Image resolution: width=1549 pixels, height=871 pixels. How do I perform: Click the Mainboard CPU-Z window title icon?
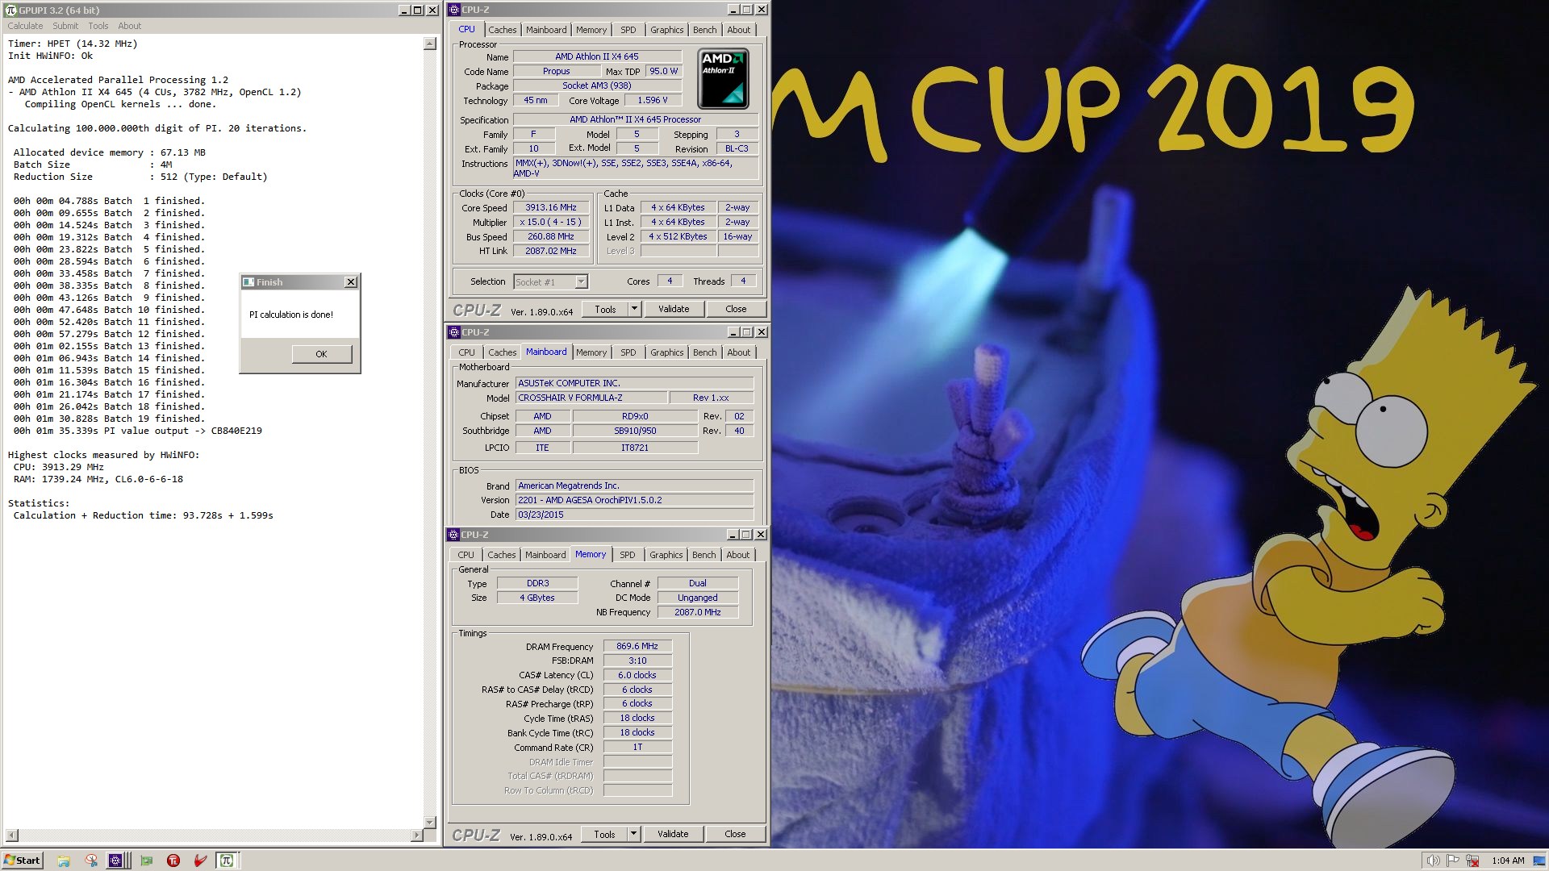point(454,332)
